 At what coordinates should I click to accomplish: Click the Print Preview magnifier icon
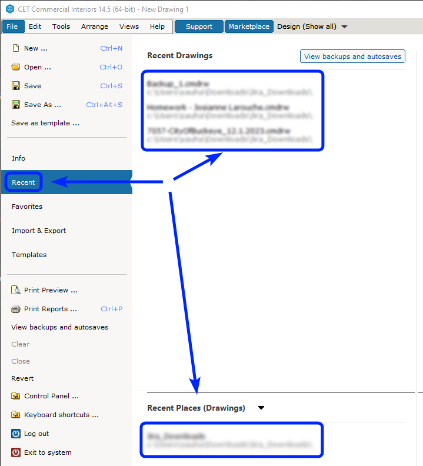[16, 290]
